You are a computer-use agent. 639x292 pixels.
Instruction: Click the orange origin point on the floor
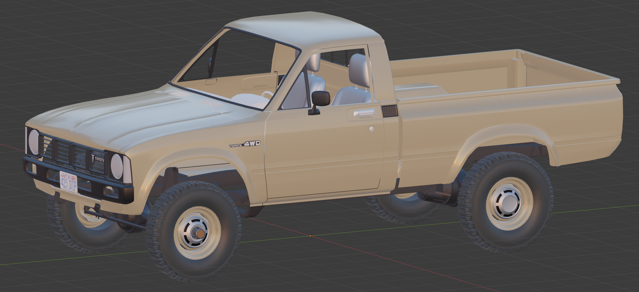310,236
